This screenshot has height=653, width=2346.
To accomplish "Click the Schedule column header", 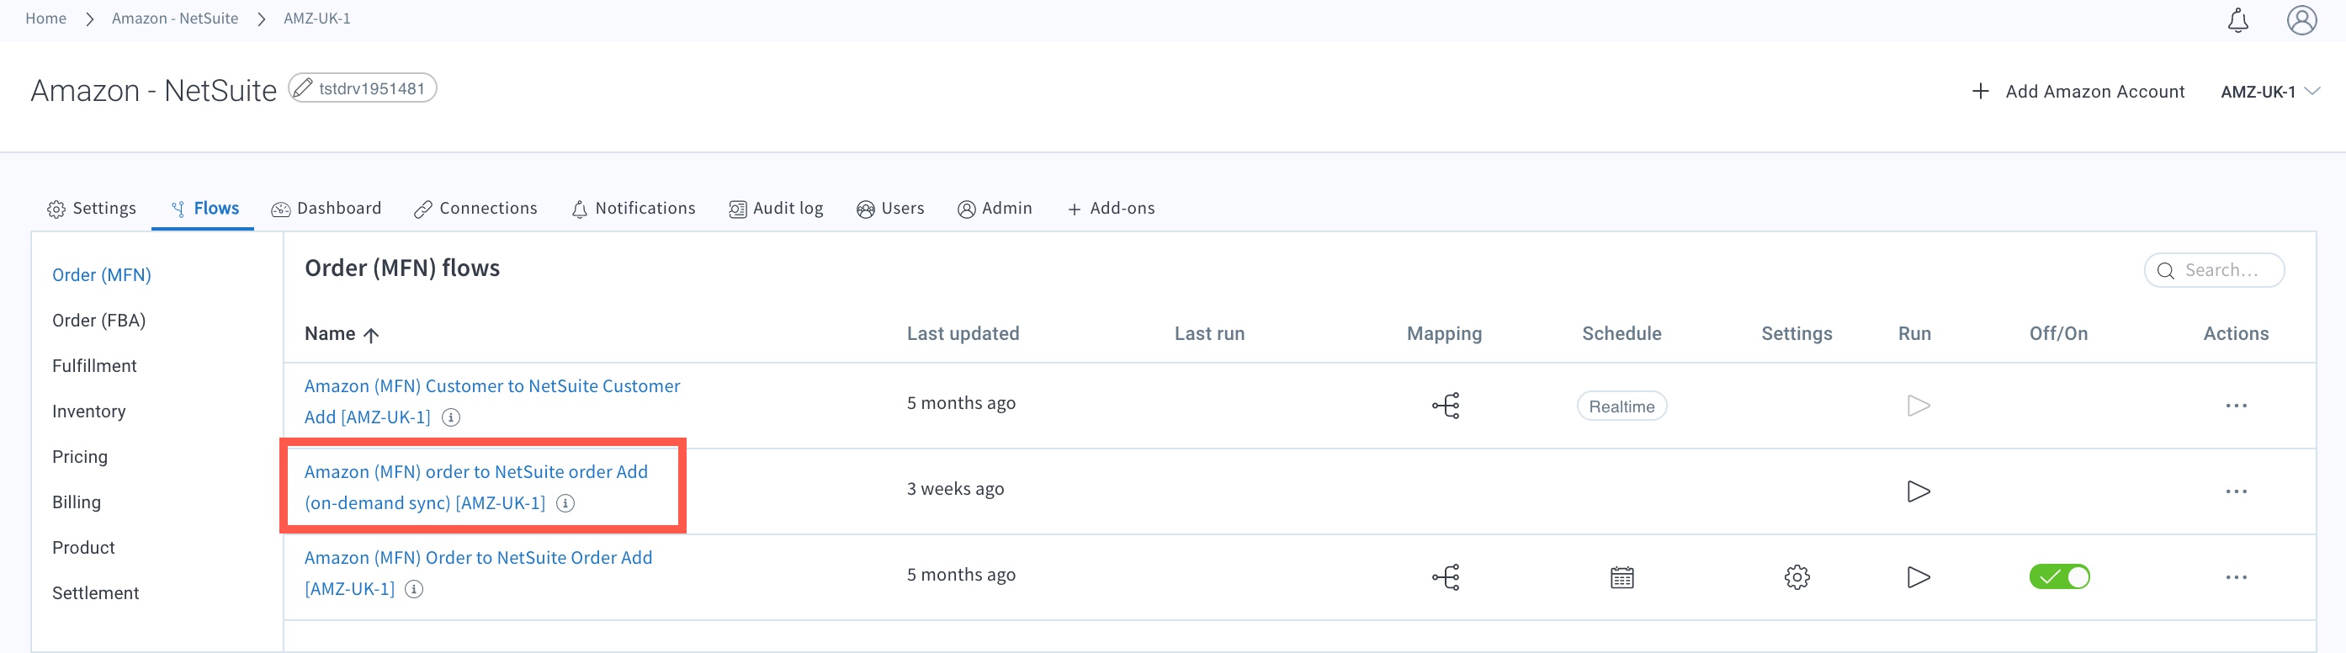I will (1621, 334).
